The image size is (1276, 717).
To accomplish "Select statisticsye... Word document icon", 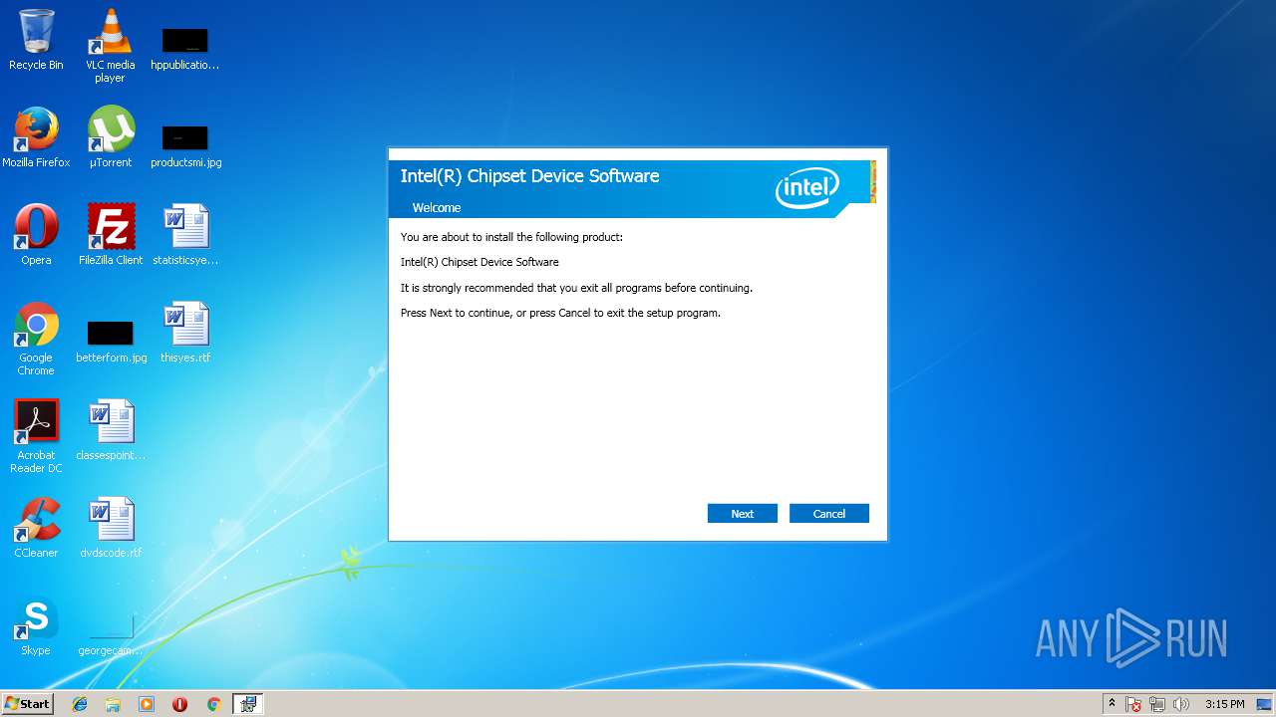I will [x=185, y=235].
